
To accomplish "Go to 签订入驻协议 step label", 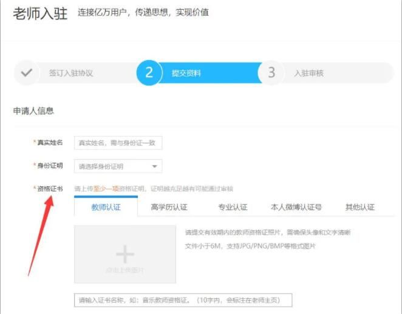I will [x=70, y=73].
